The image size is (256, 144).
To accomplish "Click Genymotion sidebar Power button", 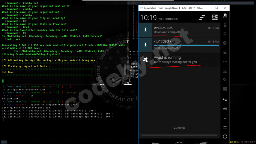I will tap(225, 136).
